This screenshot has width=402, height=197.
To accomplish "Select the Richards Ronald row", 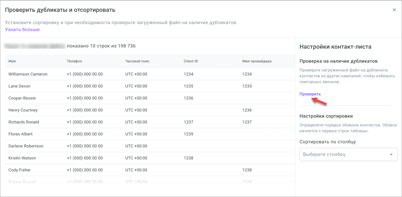I will pyautogui.click(x=24, y=122).
